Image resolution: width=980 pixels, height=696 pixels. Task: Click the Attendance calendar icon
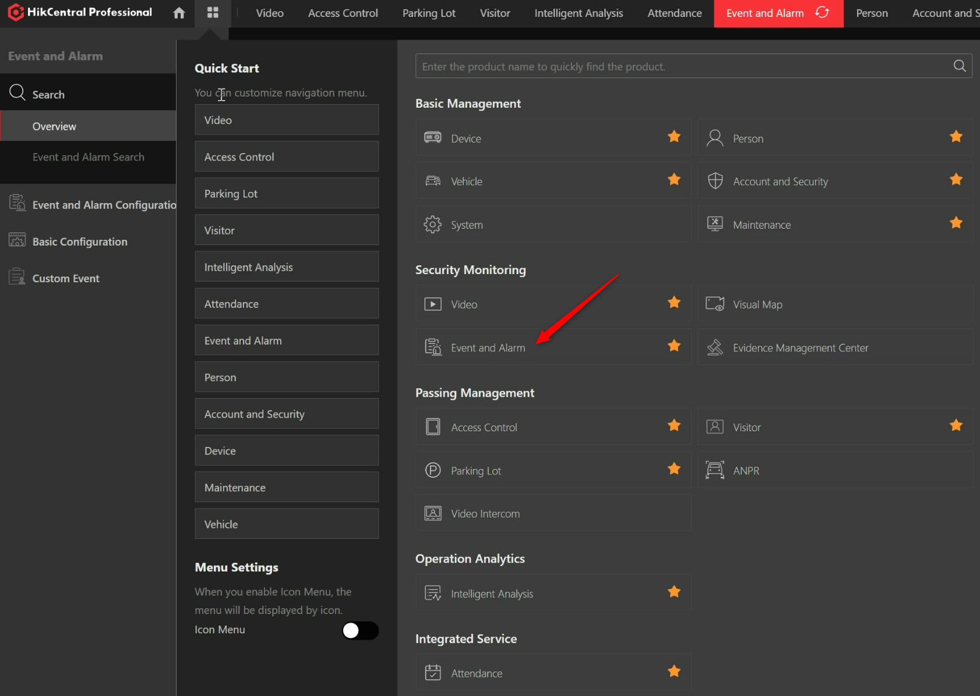click(x=433, y=672)
